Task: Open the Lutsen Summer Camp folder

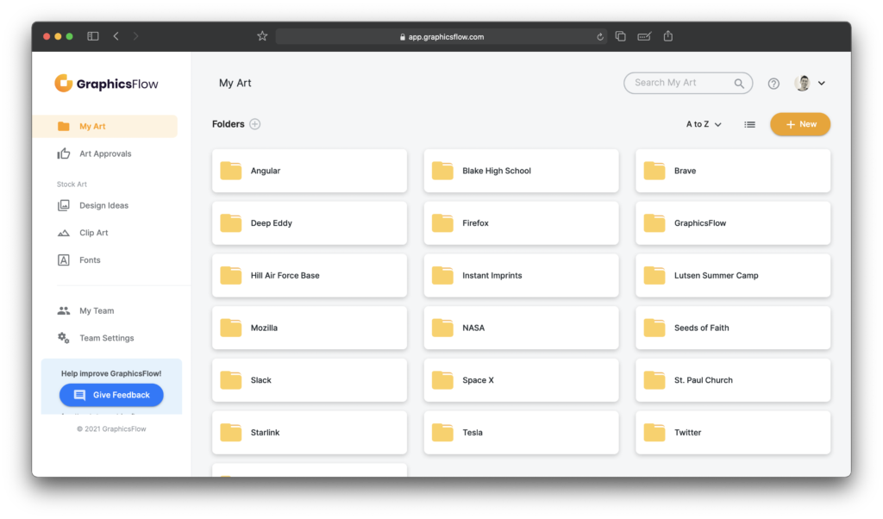Action: pyautogui.click(x=733, y=275)
